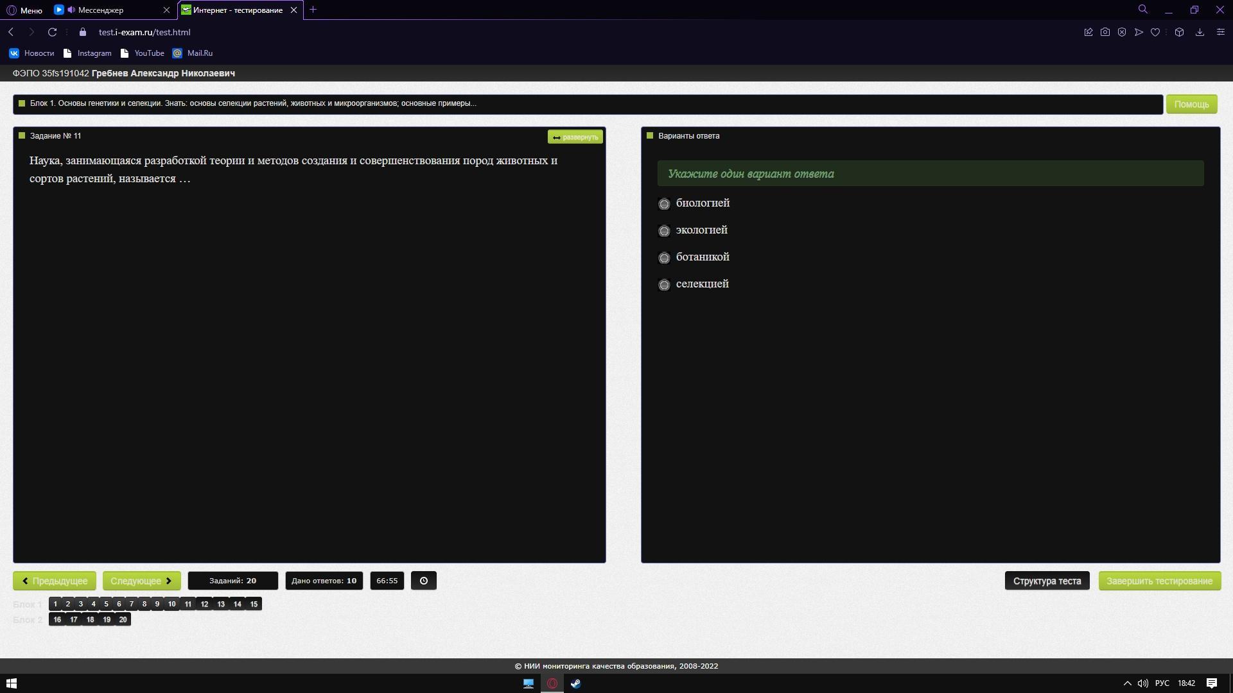The width and height of the screenshot is (1233, 693).
Task: Open the Steam taskbar icon
Action: [575, 683]
